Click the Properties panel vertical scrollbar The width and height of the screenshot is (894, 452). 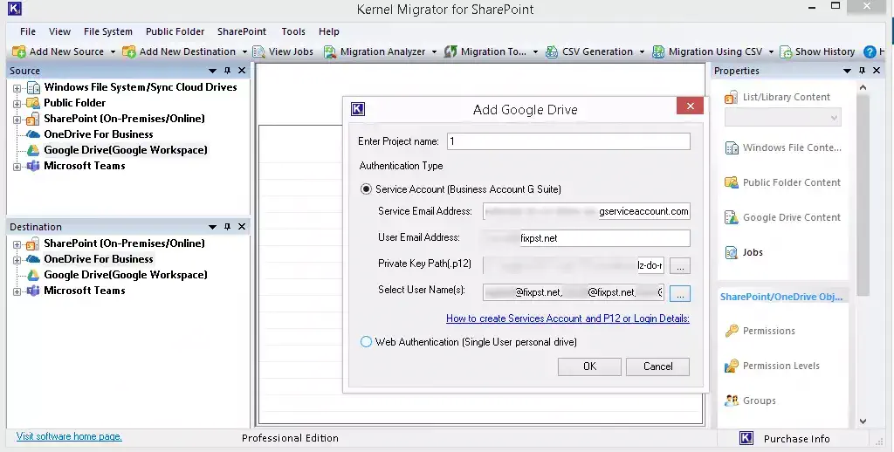click(863, 195)
